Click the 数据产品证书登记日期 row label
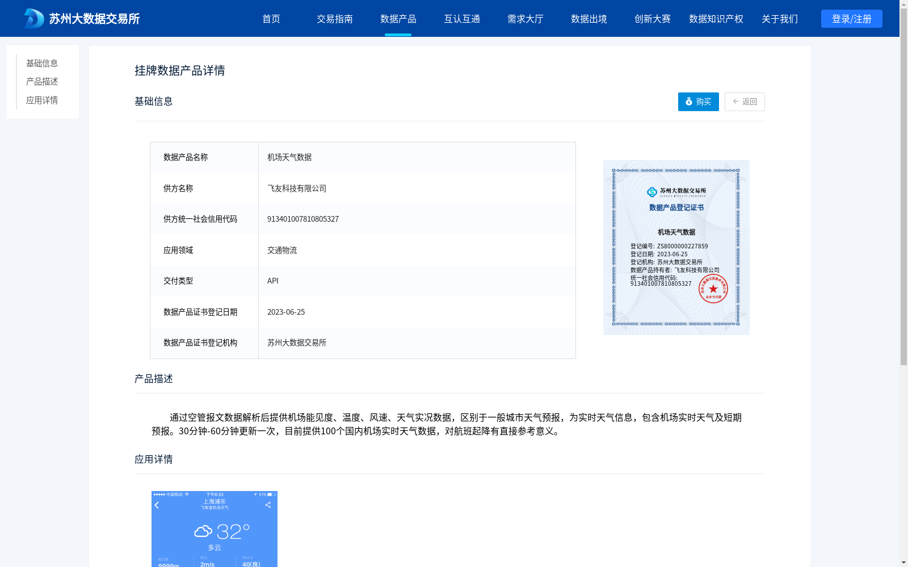 (200, 312)
